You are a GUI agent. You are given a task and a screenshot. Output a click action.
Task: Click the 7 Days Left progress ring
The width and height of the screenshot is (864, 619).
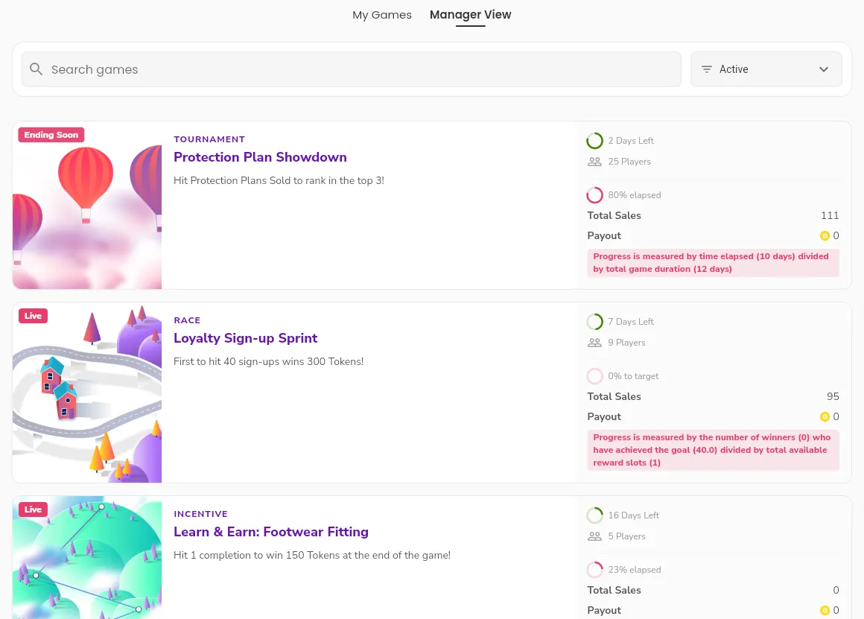point(594,321)
